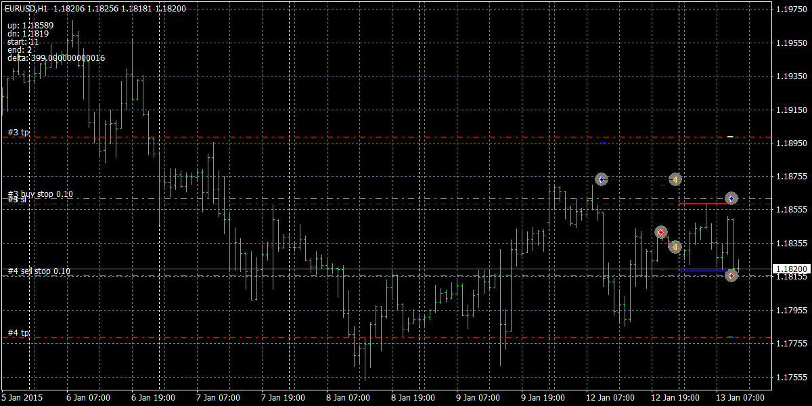Click price scale label 1.18355
The image size is (812, 406).
click(x=791, y=243)
